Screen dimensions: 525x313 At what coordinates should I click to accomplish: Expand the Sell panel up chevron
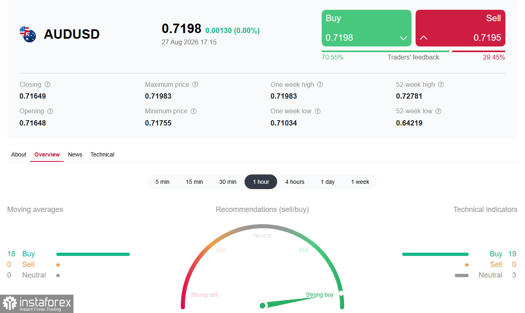[x=424, y=38]
